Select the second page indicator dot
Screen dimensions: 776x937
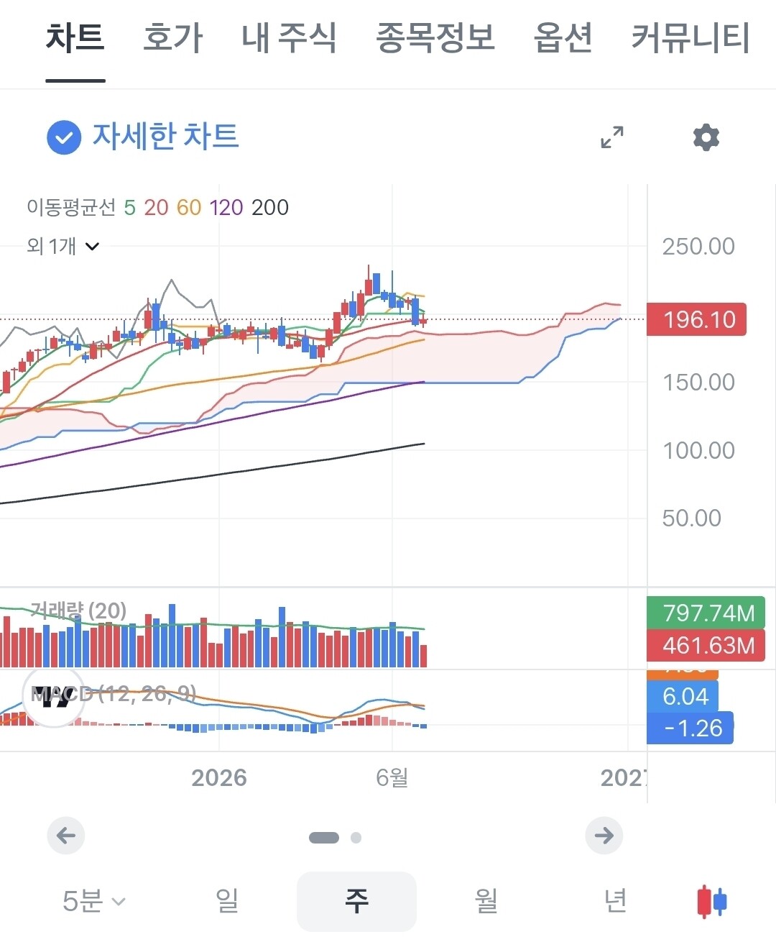point(356,837)
